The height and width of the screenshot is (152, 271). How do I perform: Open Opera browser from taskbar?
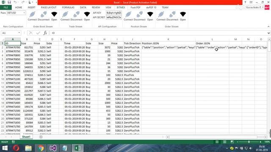[16, 148]
